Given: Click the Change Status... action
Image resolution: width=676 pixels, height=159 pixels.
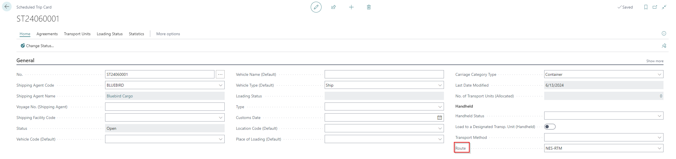Looking at the screenshot, I should [37, 46].
